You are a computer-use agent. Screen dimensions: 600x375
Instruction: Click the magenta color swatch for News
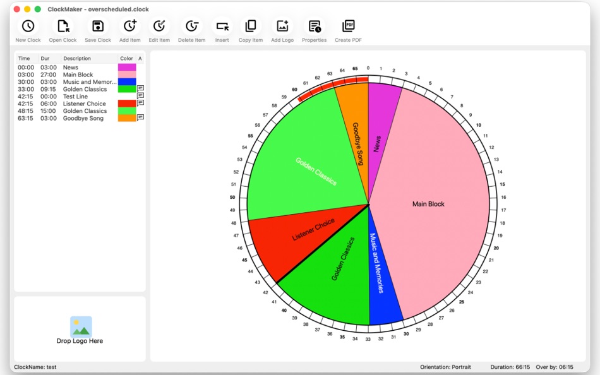[127, 68]
